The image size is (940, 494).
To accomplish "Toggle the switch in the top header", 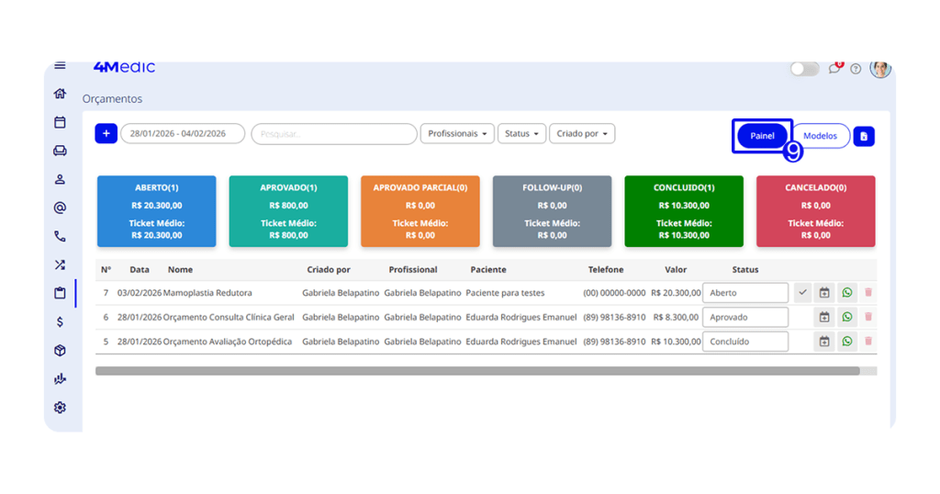I will (x=804, y=69).
